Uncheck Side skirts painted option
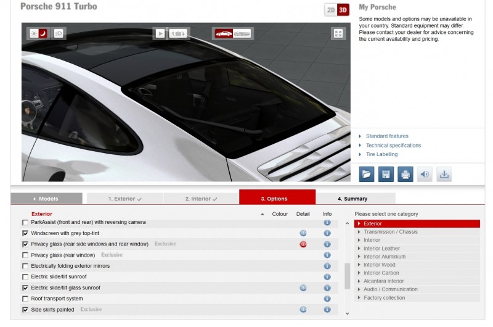The image size is (493, 327). click(25, 310)
